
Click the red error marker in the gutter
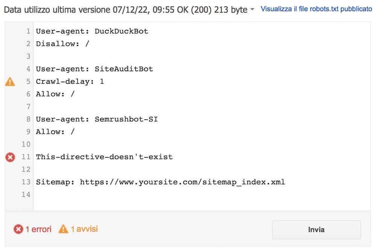point(11,157)
